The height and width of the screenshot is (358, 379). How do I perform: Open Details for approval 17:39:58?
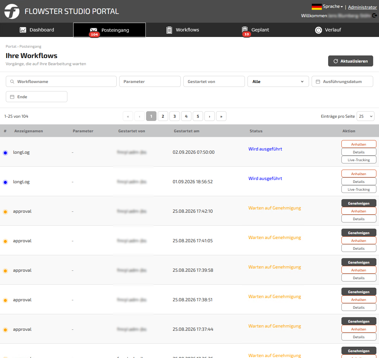click(x=359, y=278)
